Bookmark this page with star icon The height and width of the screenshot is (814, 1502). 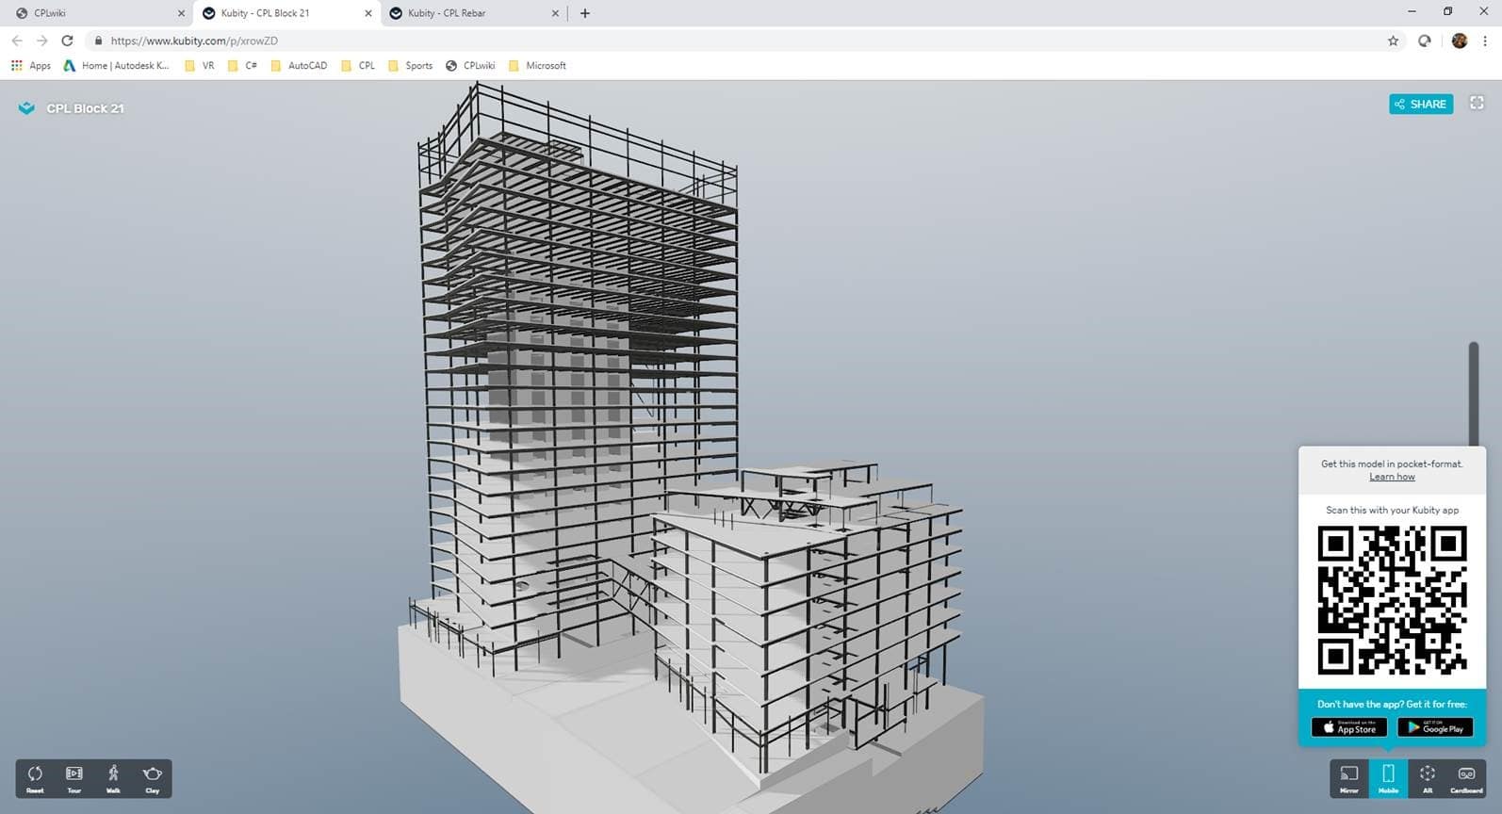click(1393, 41)
